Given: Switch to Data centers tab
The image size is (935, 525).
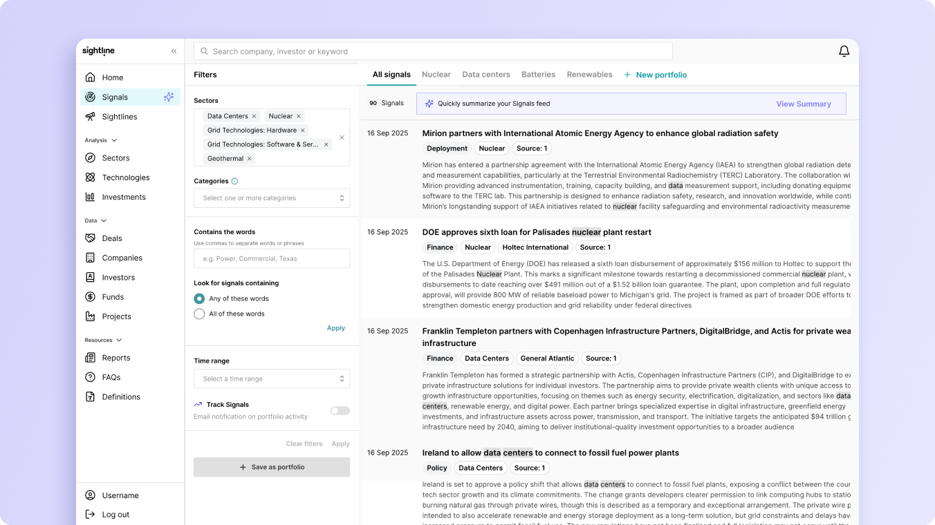Looking at the screenshot, I should [x=486, y=75].
